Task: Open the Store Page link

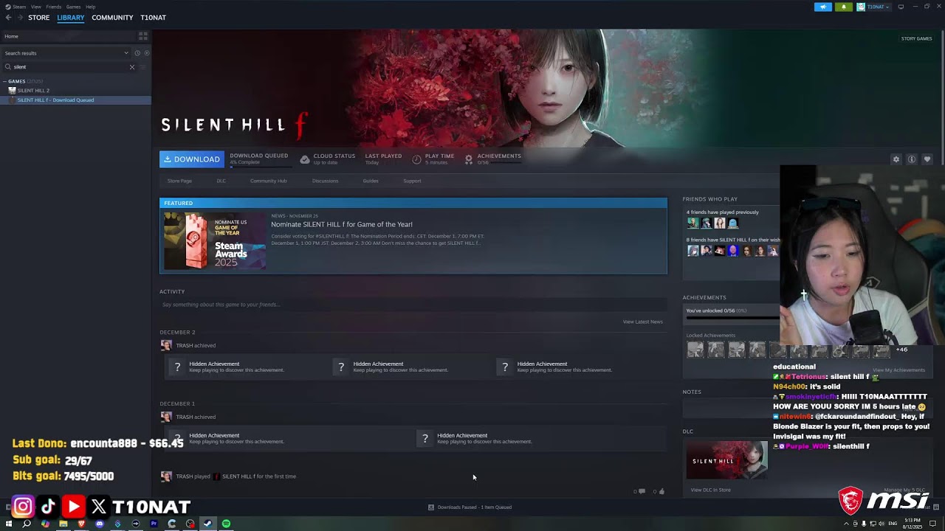Action: tap(179, 181)
